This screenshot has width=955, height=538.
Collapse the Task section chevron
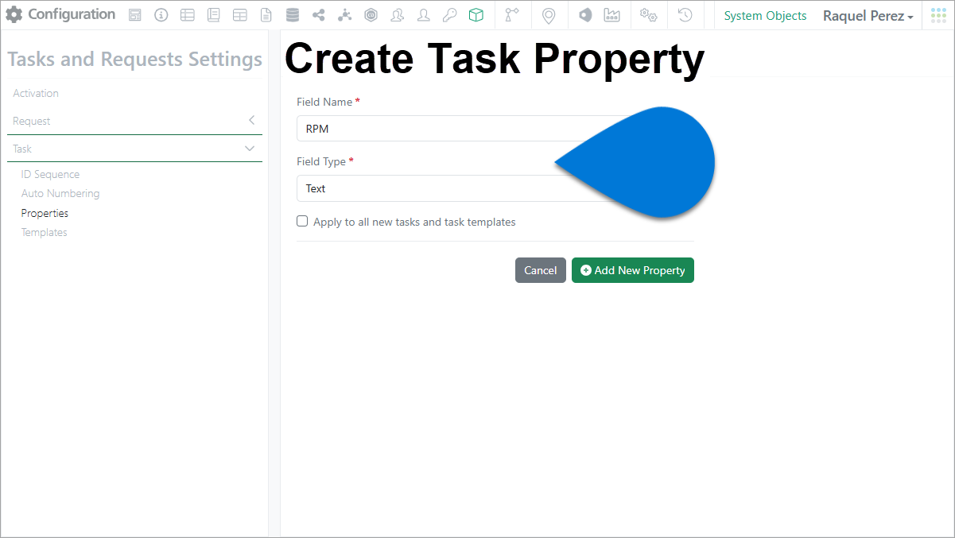tap(250, 149)
